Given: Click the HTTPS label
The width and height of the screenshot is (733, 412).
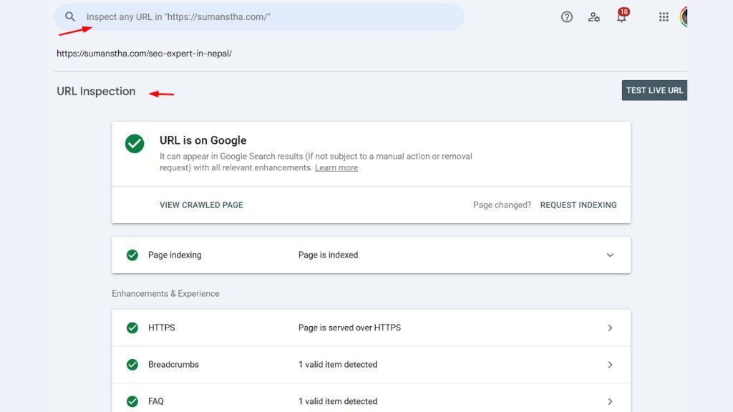Looking at the screenshot, I should point(161,328).
